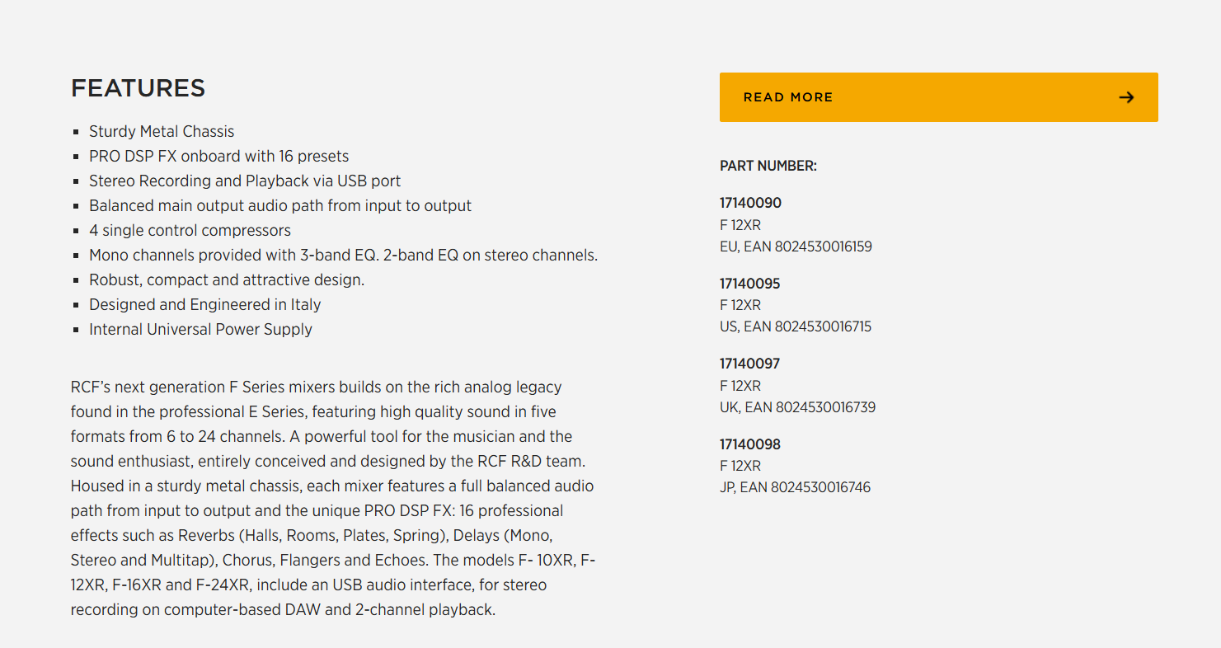Click the JP EAN 8024530016746 line

point(795,487)
